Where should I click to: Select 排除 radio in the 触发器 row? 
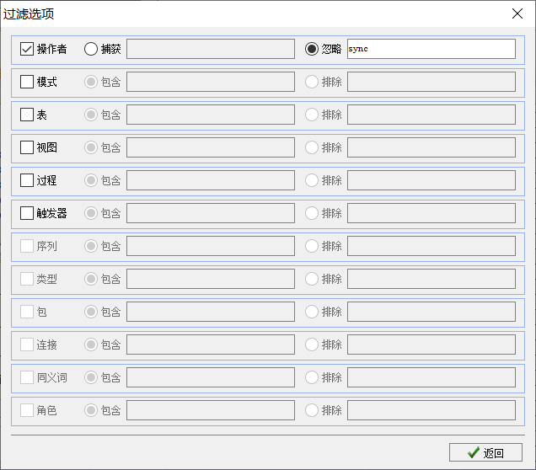click(312, 213)
